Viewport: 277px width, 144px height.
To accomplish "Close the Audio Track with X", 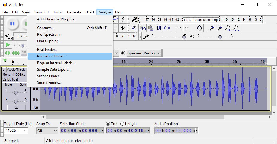I will point(4,70).
